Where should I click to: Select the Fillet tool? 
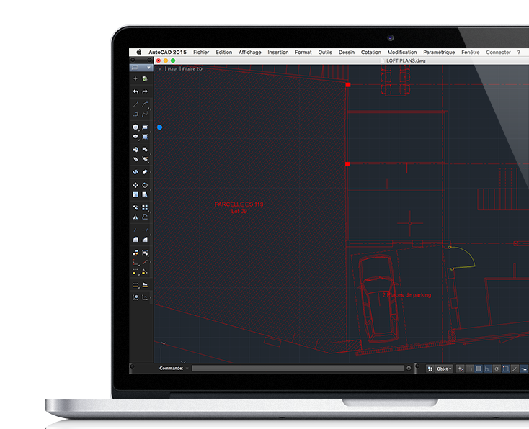coord(135,240)
